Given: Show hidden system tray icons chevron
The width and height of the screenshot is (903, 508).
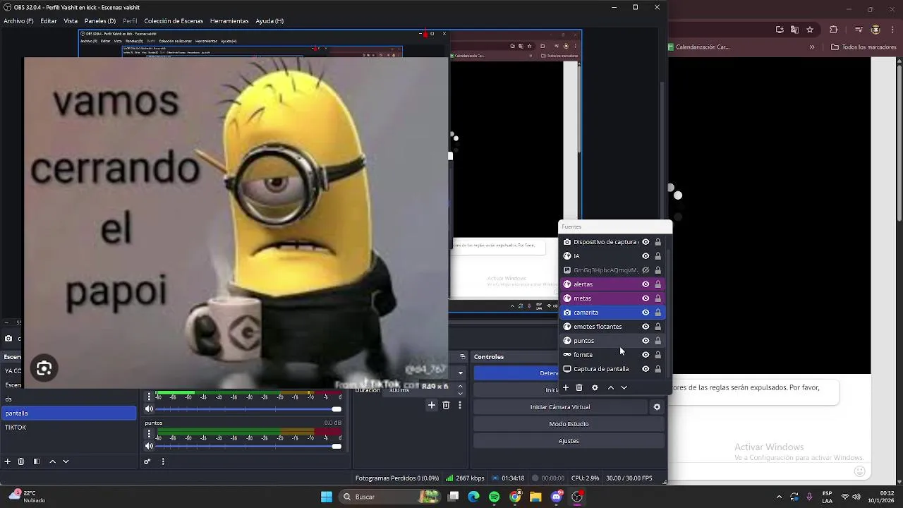Looking at the screenshot, I should (779, 497).
